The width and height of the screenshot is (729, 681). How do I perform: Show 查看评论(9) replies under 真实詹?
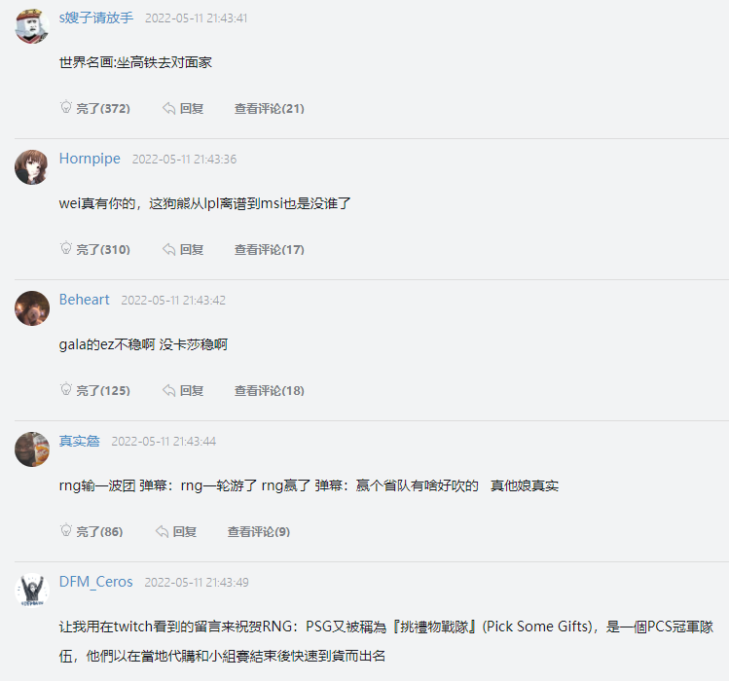coord(258,531)
